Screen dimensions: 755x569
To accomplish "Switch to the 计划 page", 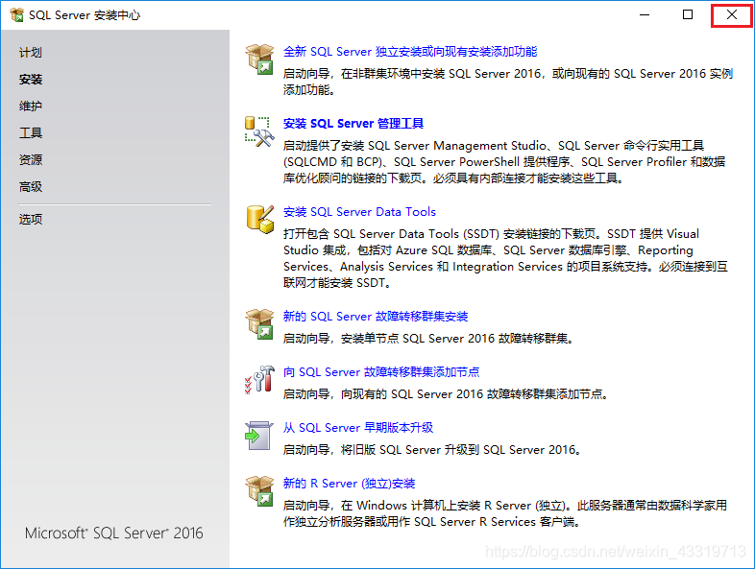I will click(31, 53).
